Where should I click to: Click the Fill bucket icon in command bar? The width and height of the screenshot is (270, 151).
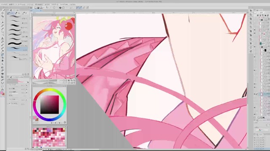60,8
